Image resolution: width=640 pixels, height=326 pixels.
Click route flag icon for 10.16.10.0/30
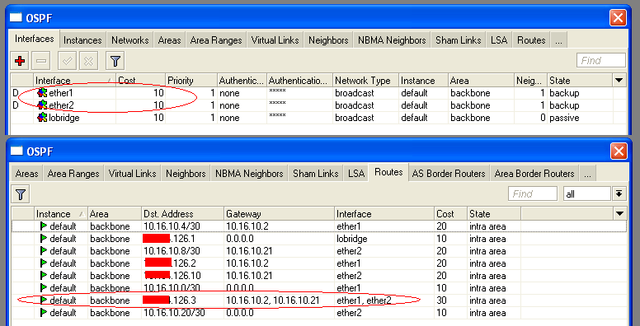[43, 287]
